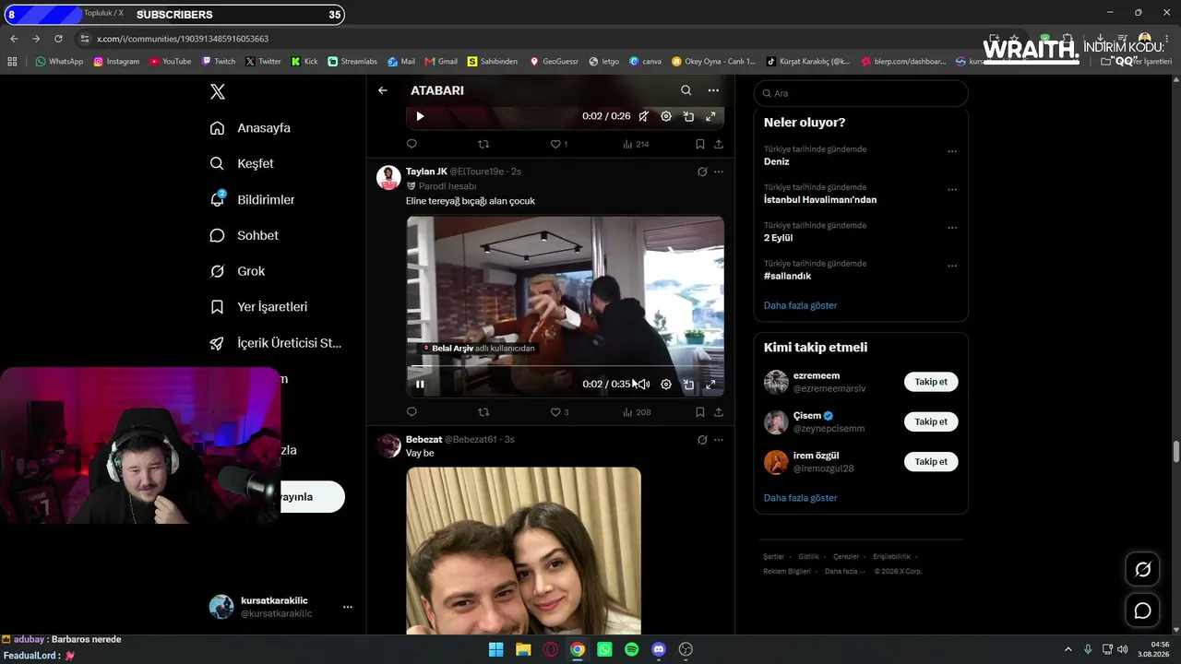Open kursatkarakilic account menu dots

[x=348, y=607]
